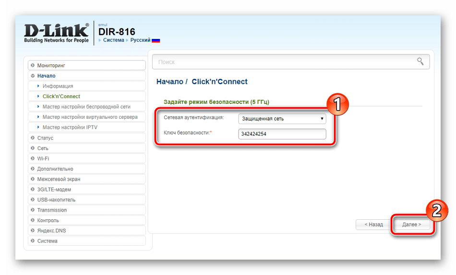Click the Russian flag icon

coord(156,40)
